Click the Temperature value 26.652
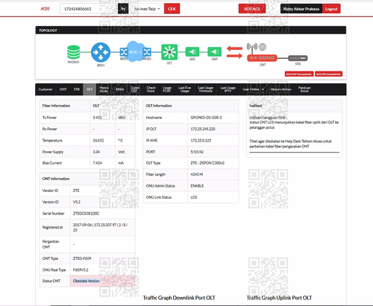Screen dimensions: 373x306 pyautogui.click(x=98, y=141)
